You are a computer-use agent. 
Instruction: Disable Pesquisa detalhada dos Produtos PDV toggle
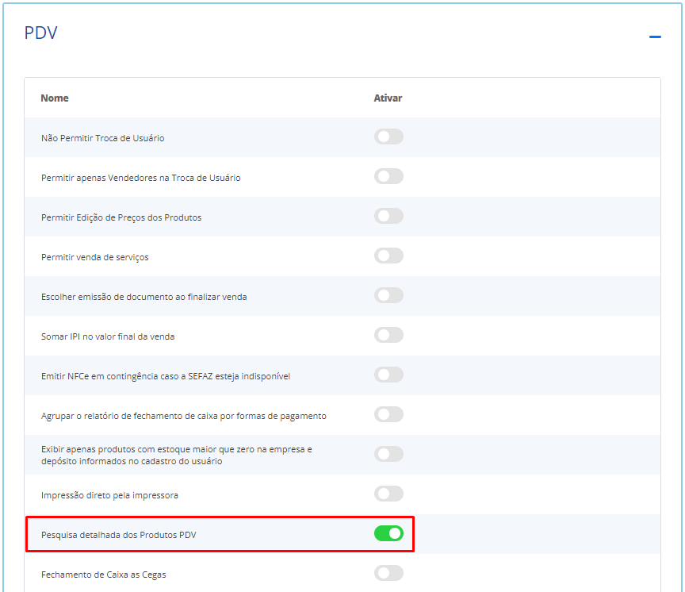click(388, 534)
